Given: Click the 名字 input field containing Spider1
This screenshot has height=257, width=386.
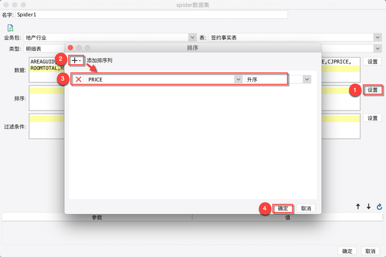Looking at the screenshot, I should 152,15.
